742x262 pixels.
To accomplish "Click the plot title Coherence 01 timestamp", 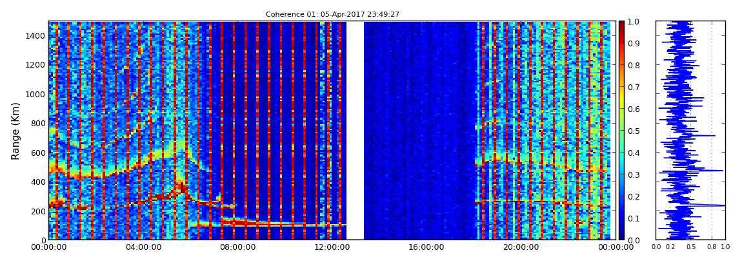I will point(332,14).
